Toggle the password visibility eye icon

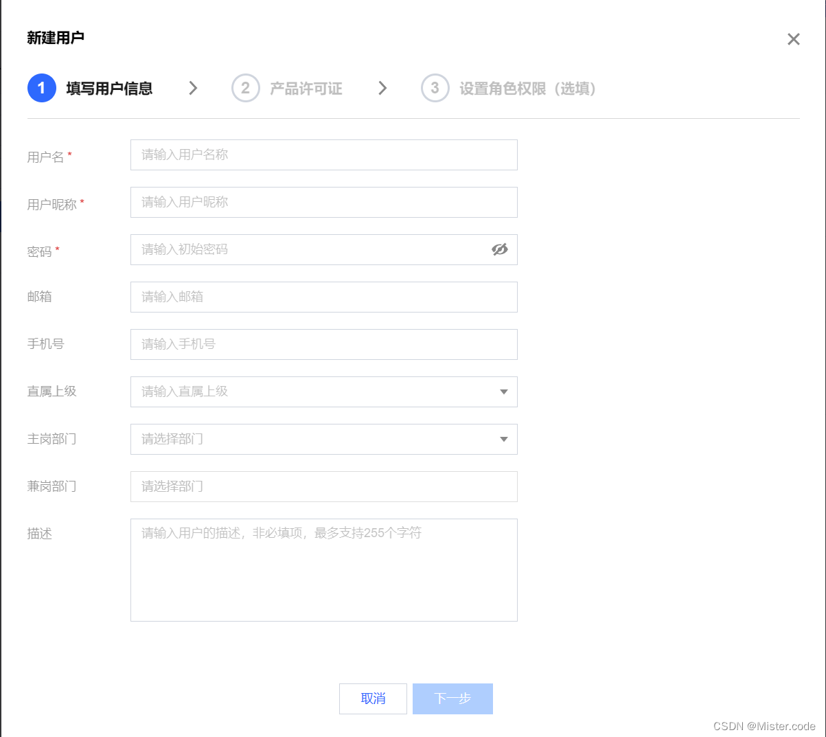pyautogui.click(x=499, y=249)
